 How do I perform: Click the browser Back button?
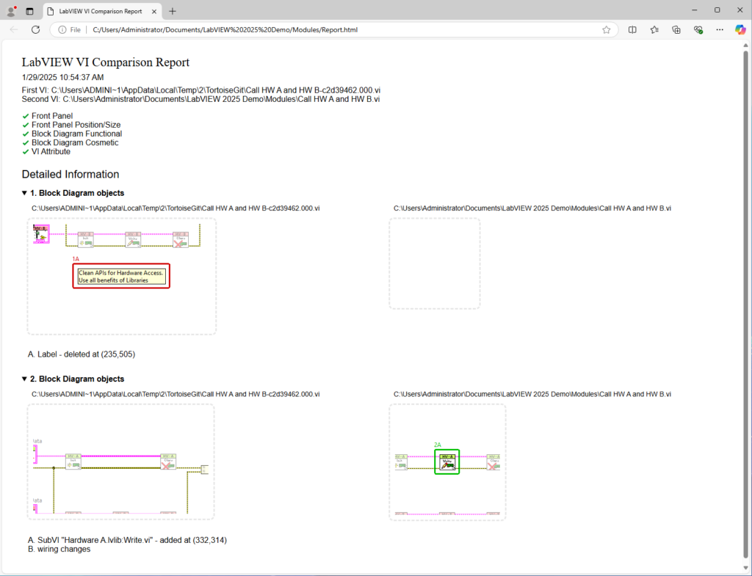point(15,30)
